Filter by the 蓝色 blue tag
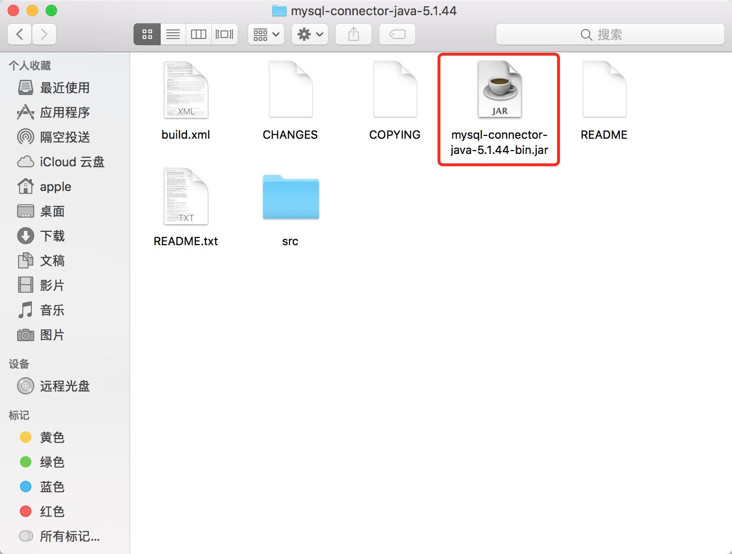 (x=65, y=487)
